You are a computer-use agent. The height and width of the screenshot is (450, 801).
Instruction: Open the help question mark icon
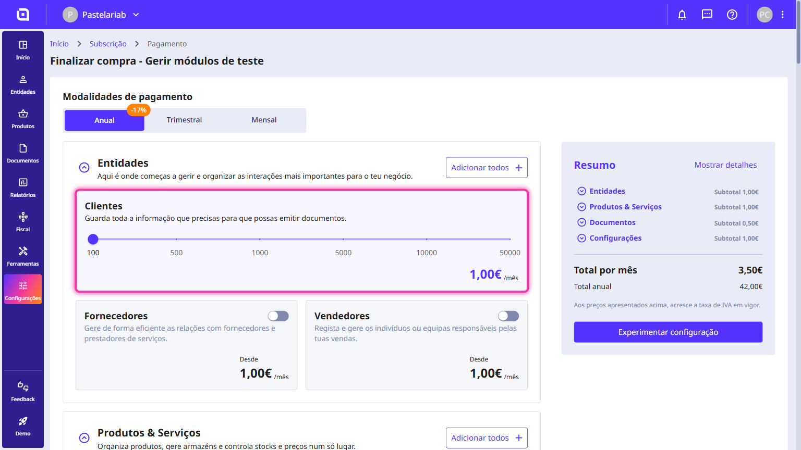732,15
